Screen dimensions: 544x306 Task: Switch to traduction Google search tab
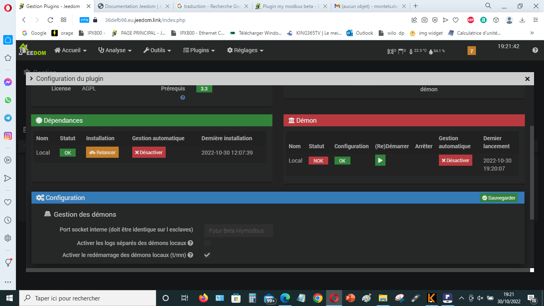pyautogui.click(x=212, y=6)
